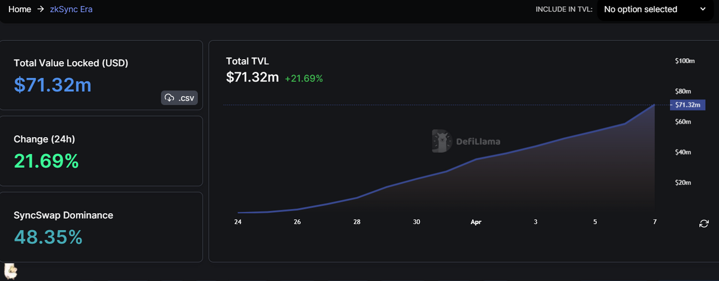Click the chart refresh icon
The height and width of the screenshot is (281, 719).
(704, 223)
